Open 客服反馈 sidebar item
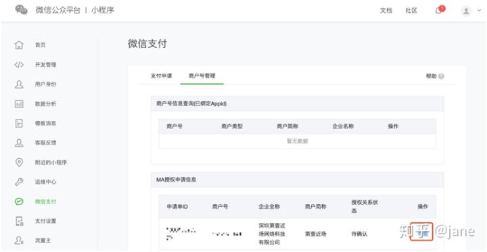 pos(46,143)
